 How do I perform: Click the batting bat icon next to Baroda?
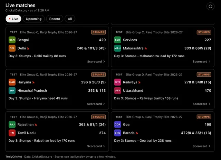pos(137,133)
